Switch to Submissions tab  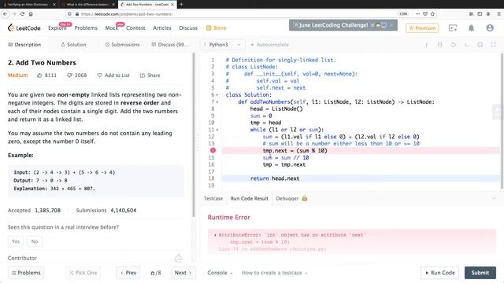coord(123,45)
